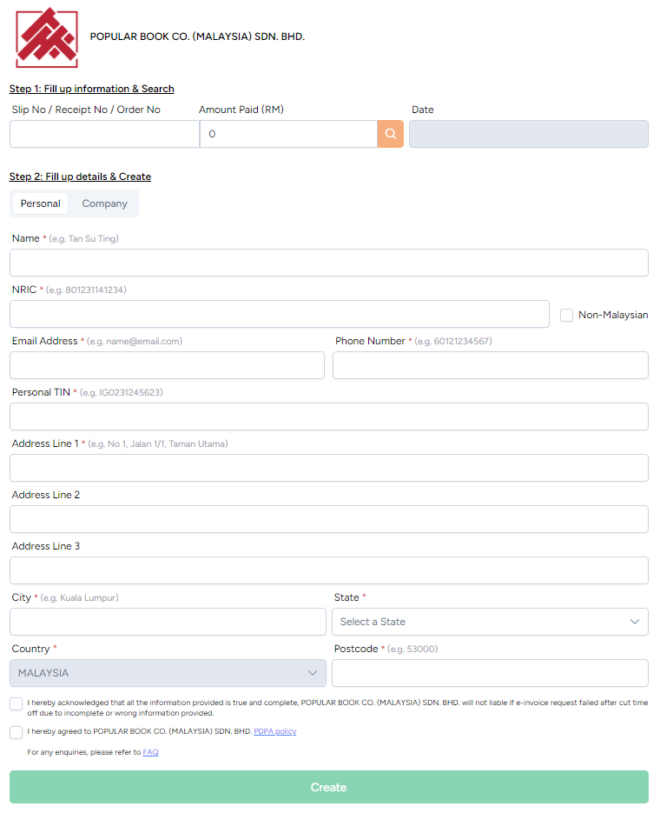This screenshot has width=660, height=813.
Task: Focus the Slip No receipt field
Action: coord(103,134)
